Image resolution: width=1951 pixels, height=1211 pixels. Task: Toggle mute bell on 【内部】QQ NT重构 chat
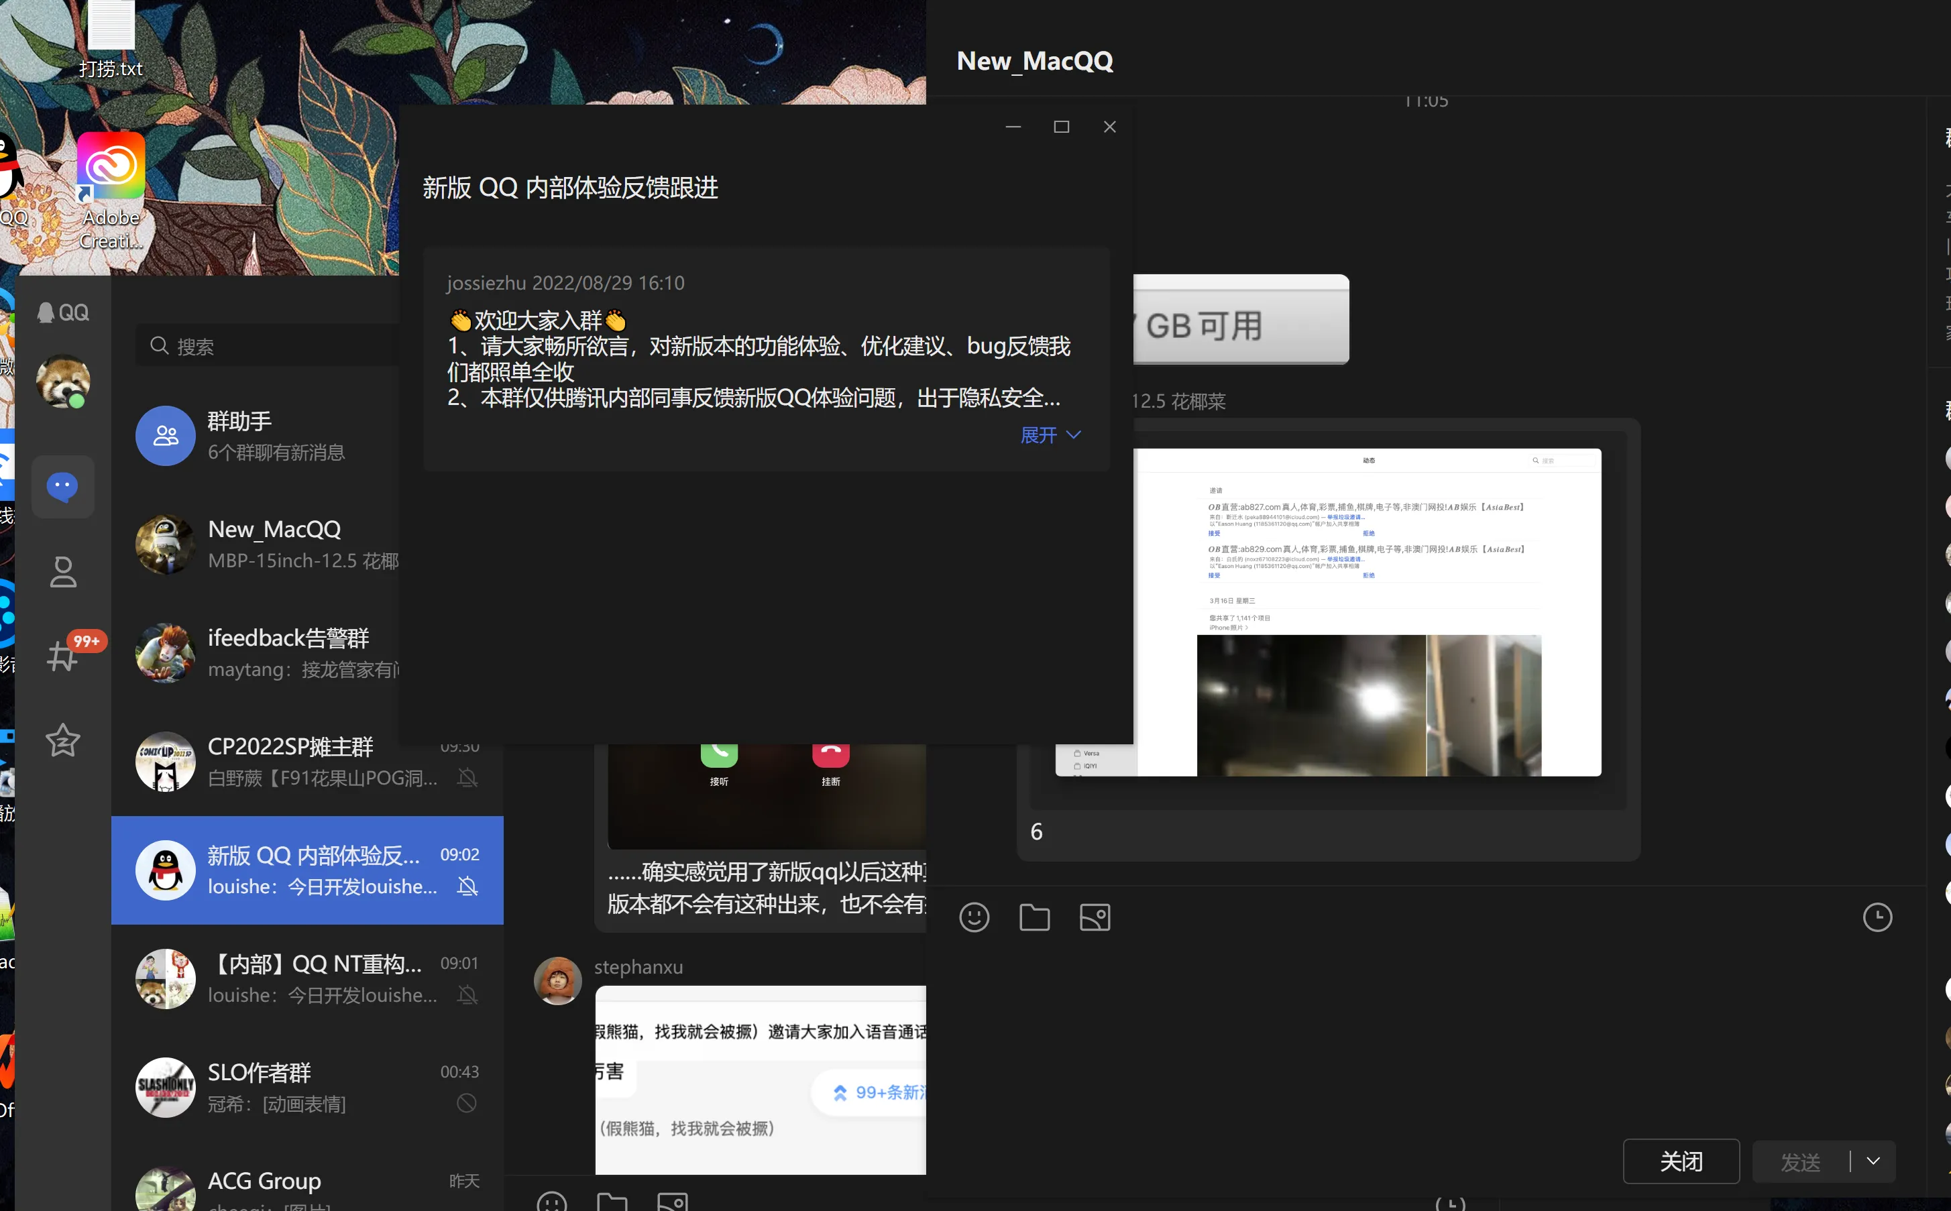(467, 995)
